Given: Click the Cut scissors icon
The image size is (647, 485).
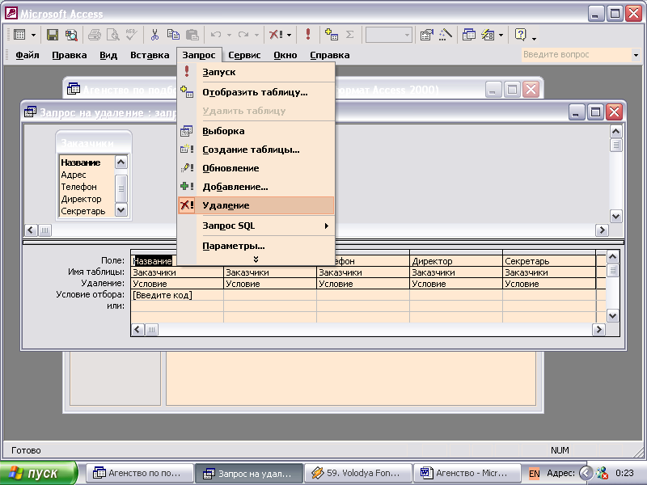Looking at the screenshot, I should (154, 35).
